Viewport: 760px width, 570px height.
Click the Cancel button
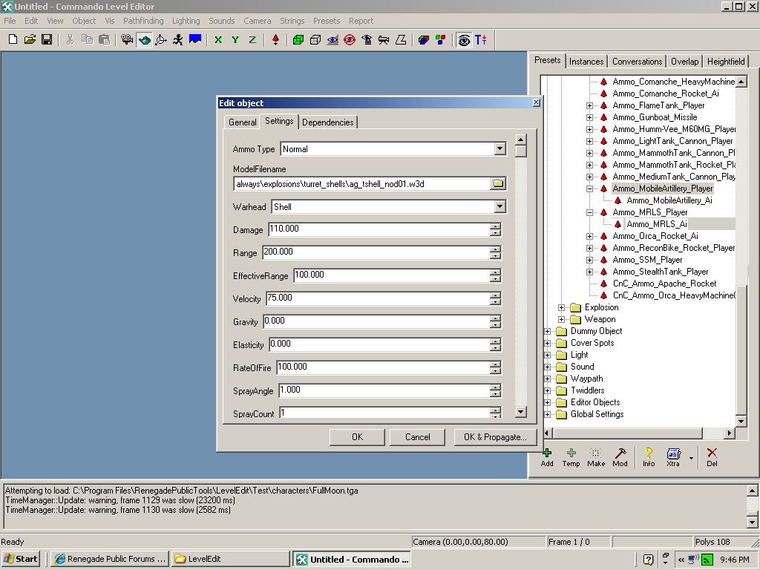point(418,437)
